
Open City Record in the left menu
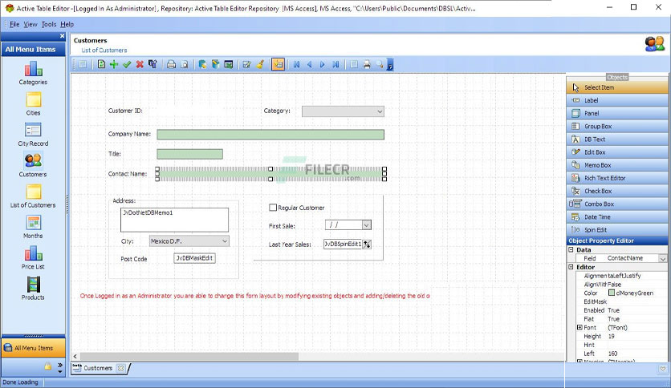tap(33, 135)
